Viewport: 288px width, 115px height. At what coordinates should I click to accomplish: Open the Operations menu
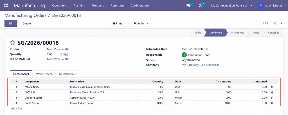[59, 6]
